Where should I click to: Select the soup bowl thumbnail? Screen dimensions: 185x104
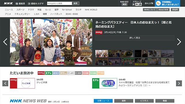coord(128,53)
